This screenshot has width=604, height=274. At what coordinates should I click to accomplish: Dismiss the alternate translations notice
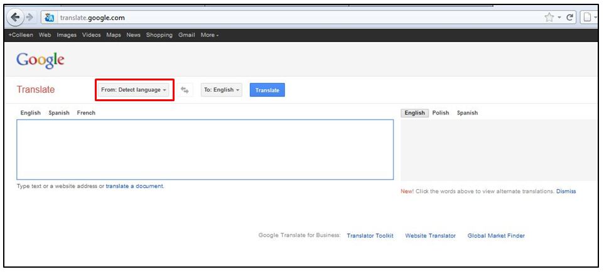[566, 192]
